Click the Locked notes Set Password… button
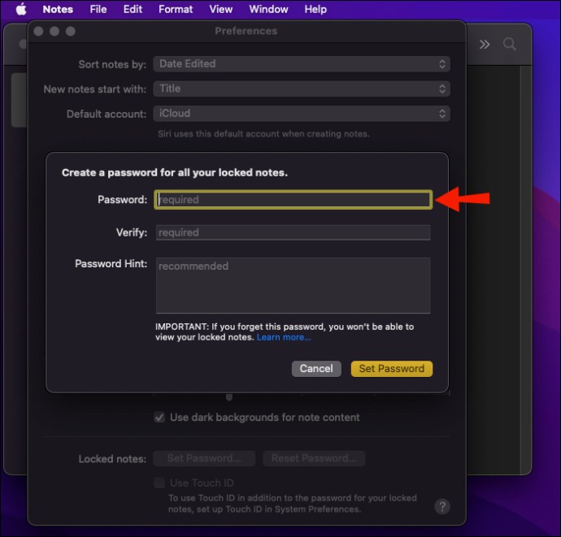This screenshot has width=561, height=537. pyautogui.click(x=204, y=458)
